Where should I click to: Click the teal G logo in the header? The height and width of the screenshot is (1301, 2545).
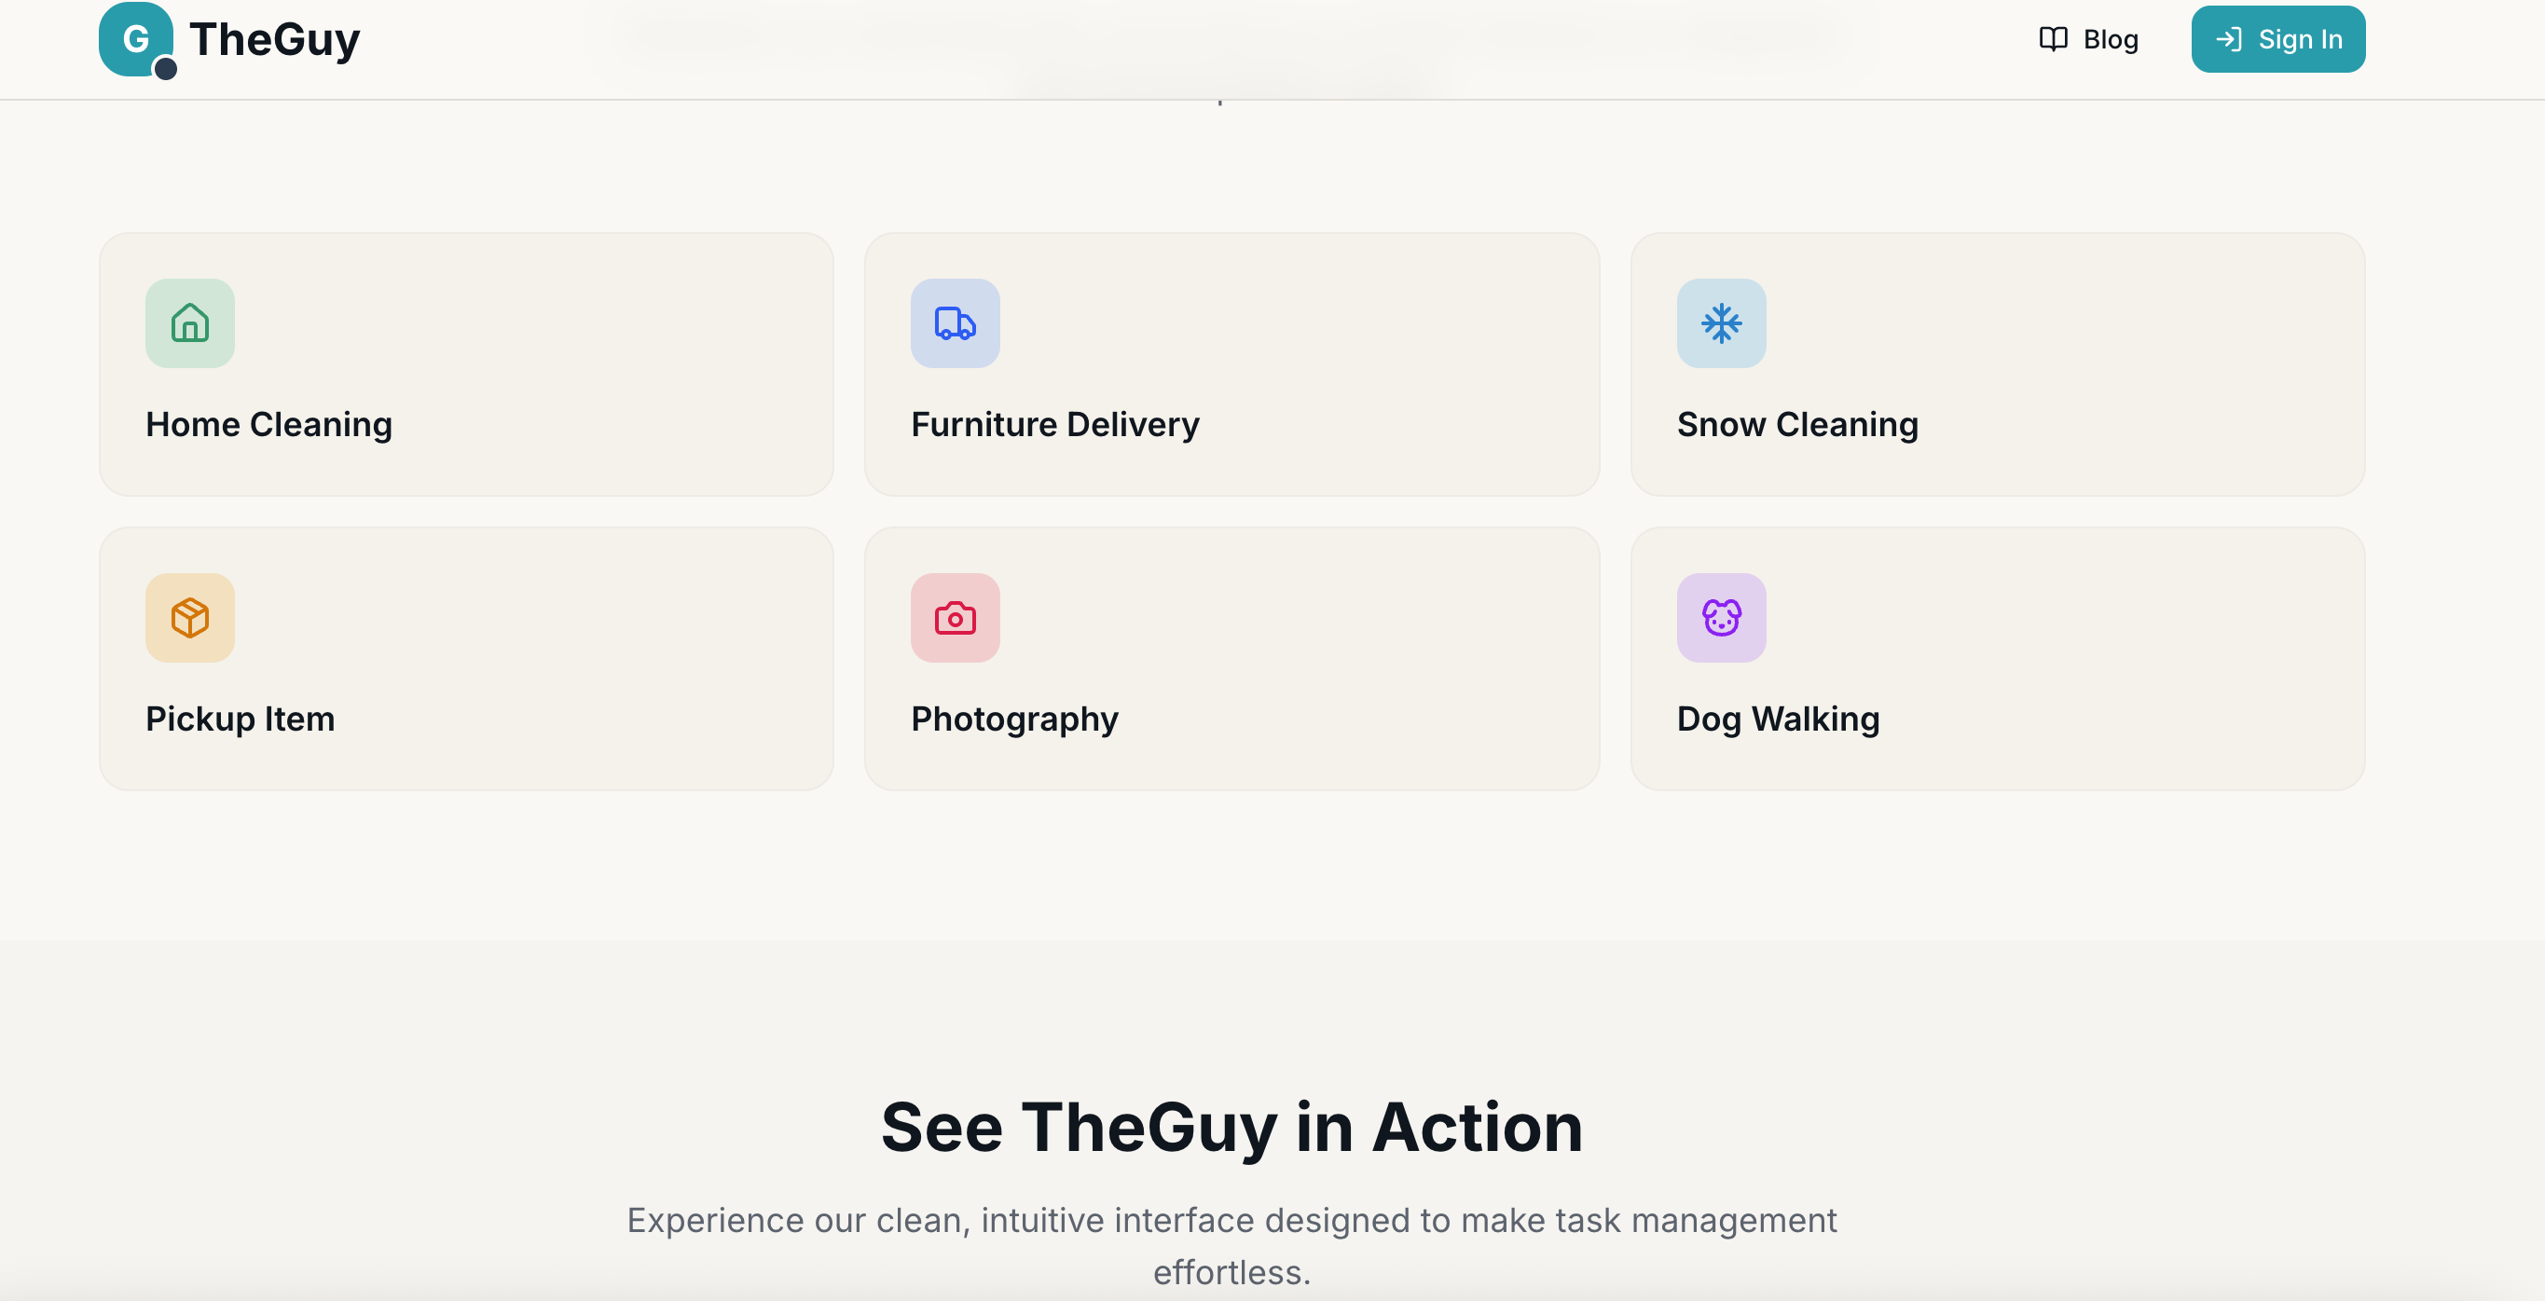135,39
